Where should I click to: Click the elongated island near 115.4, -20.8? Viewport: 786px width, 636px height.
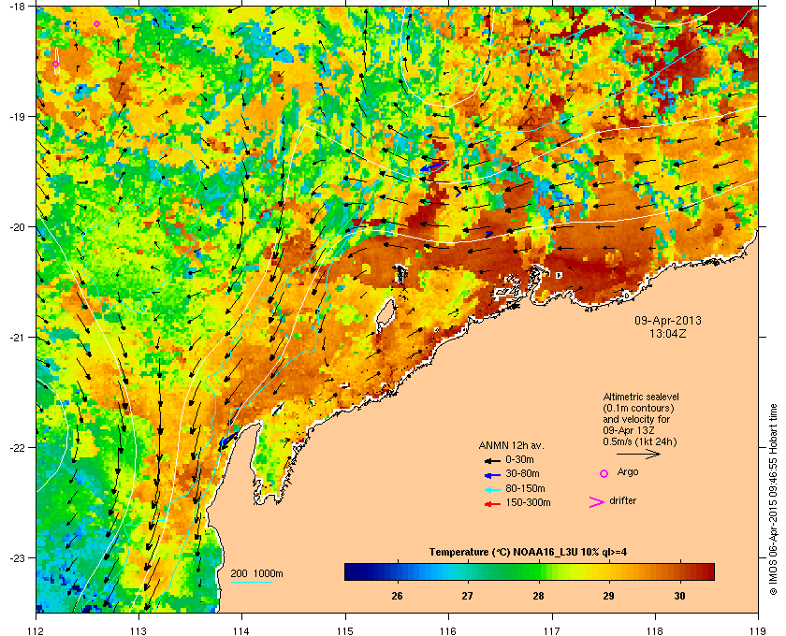click(385, 313)
